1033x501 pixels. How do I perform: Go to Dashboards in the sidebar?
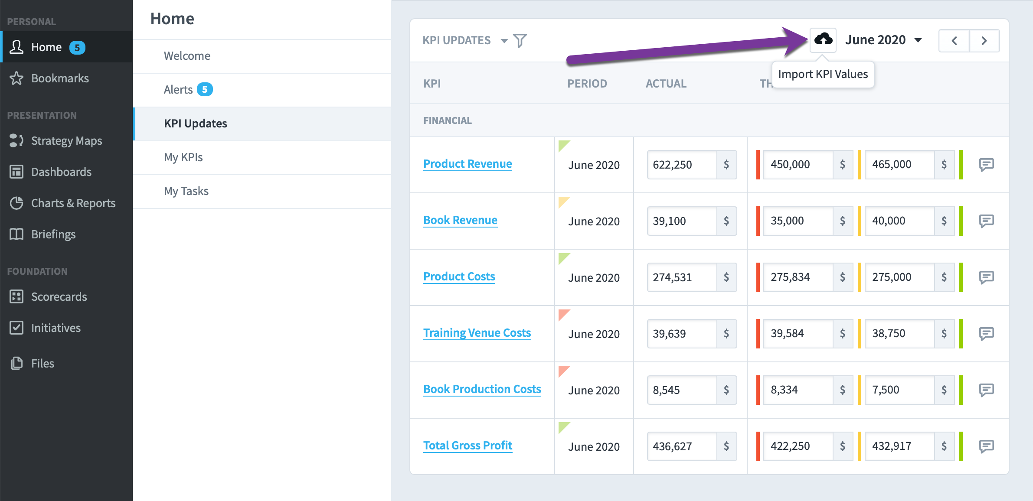click(x=61, y=172)
